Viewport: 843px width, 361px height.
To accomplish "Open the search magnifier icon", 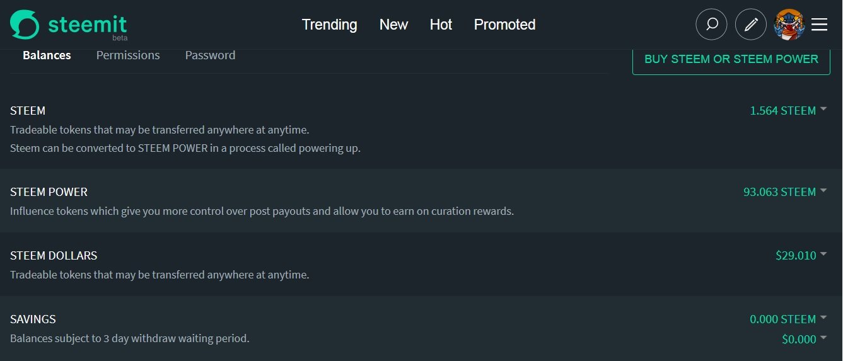I will (711, 25).
